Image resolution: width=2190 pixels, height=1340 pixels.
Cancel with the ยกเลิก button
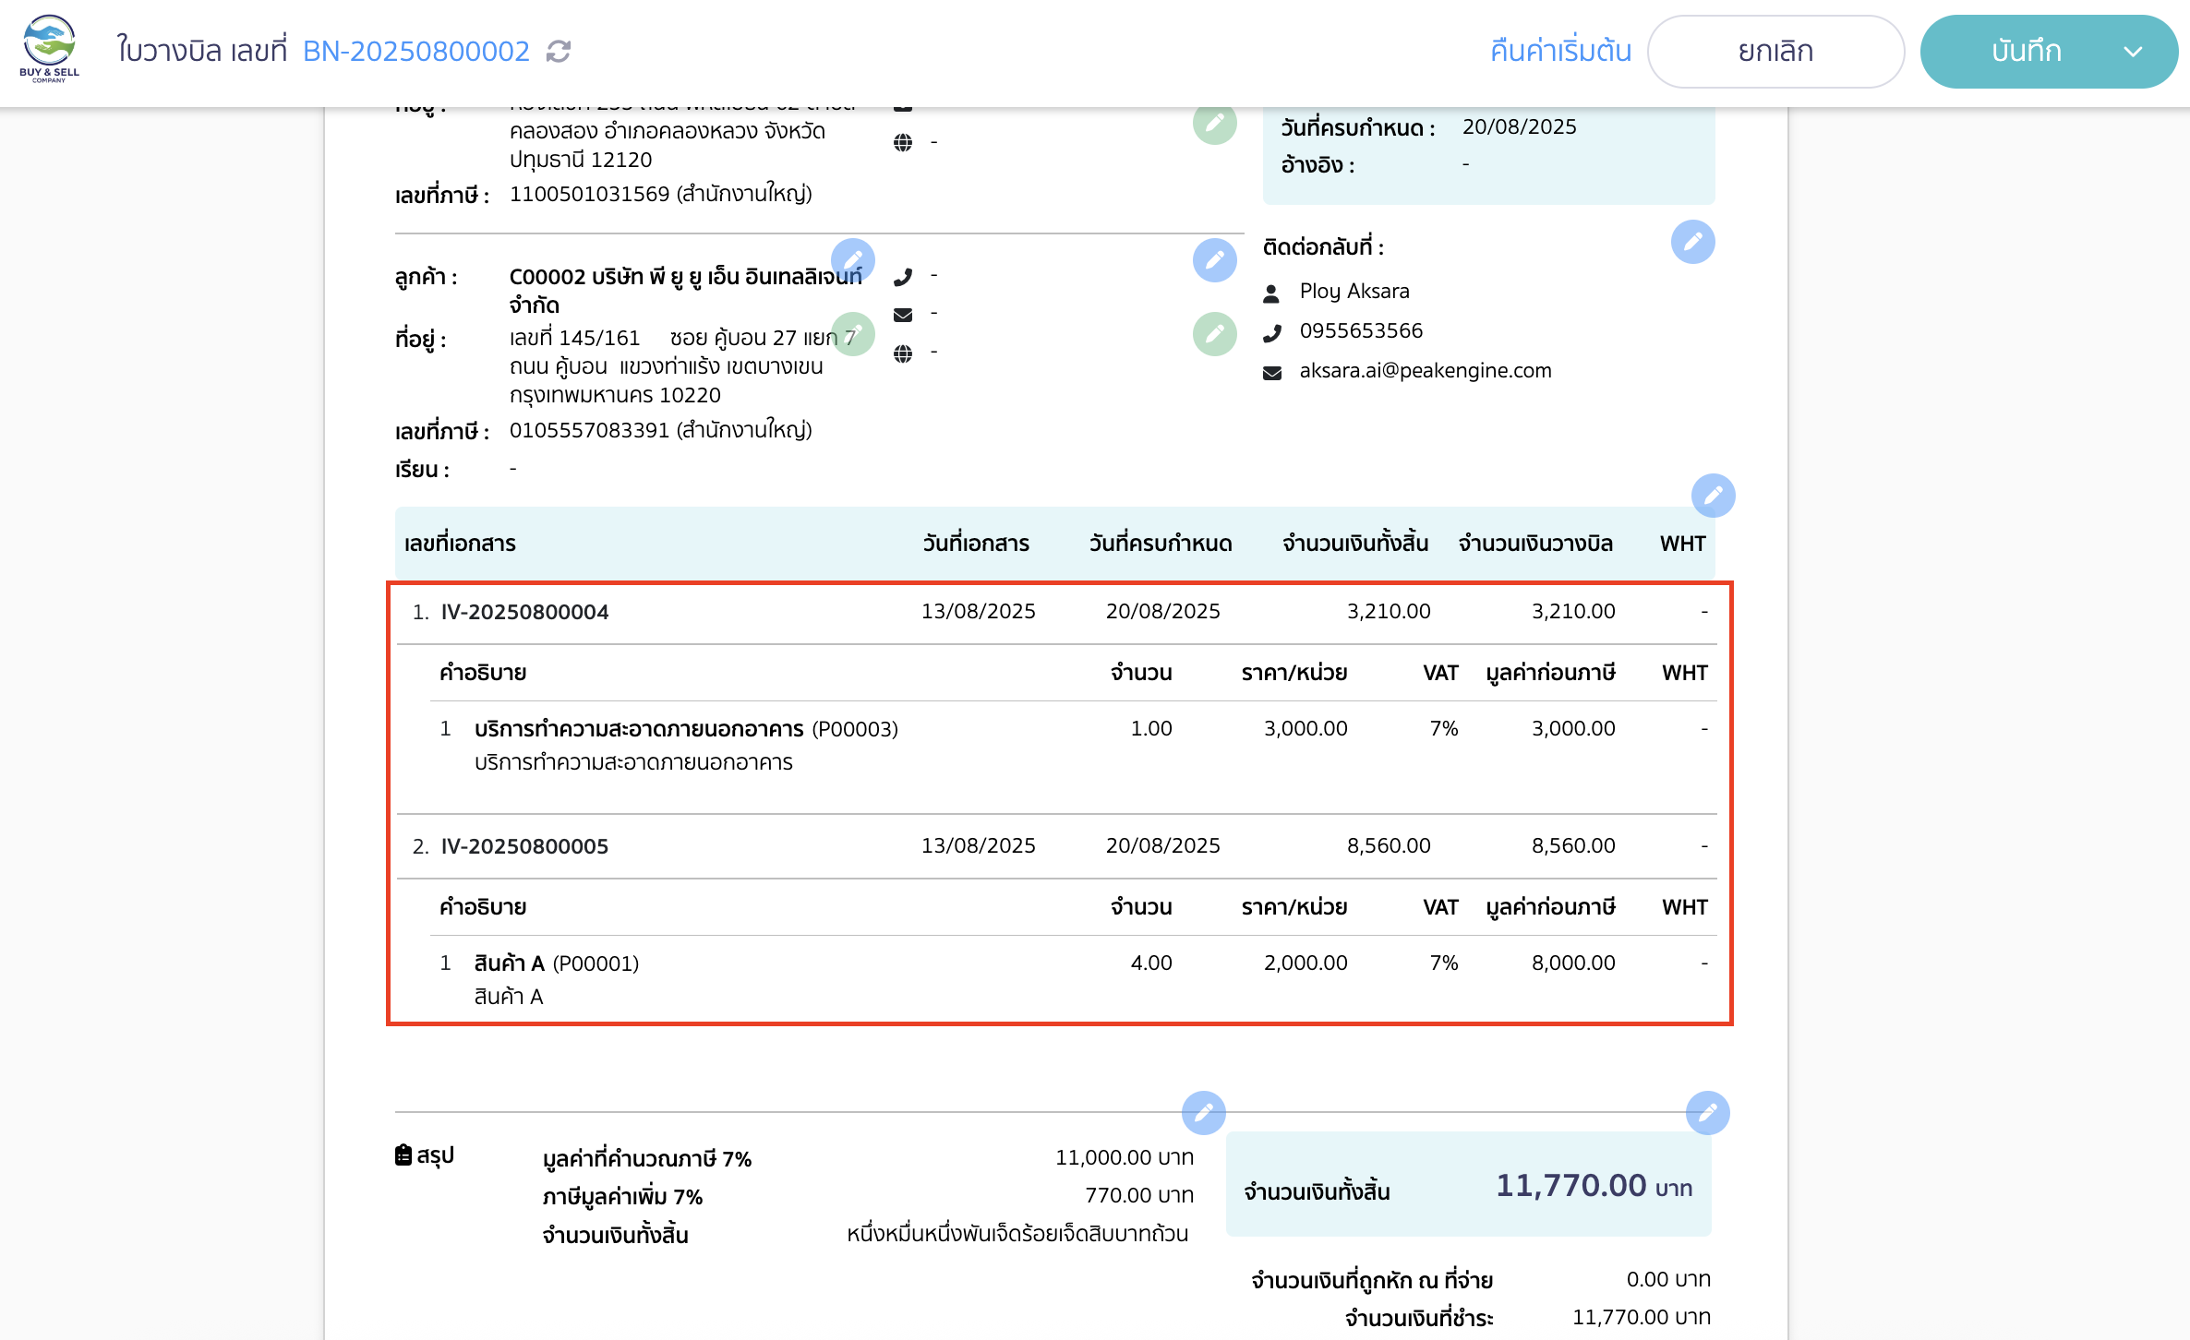1775,52
